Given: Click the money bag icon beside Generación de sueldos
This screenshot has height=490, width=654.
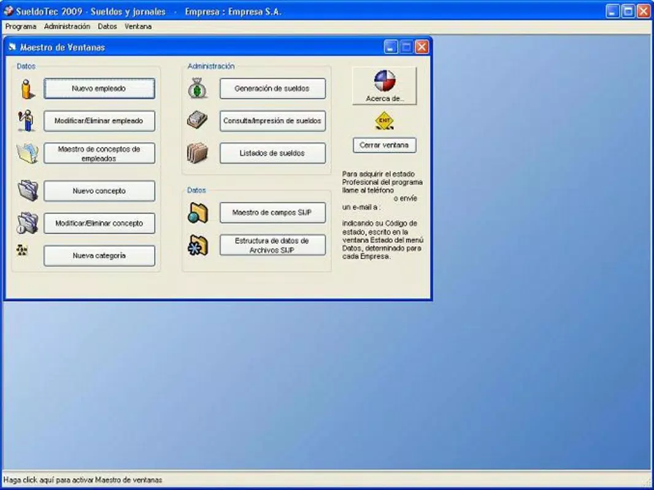Looking at the screenshot, I should 198,88.
